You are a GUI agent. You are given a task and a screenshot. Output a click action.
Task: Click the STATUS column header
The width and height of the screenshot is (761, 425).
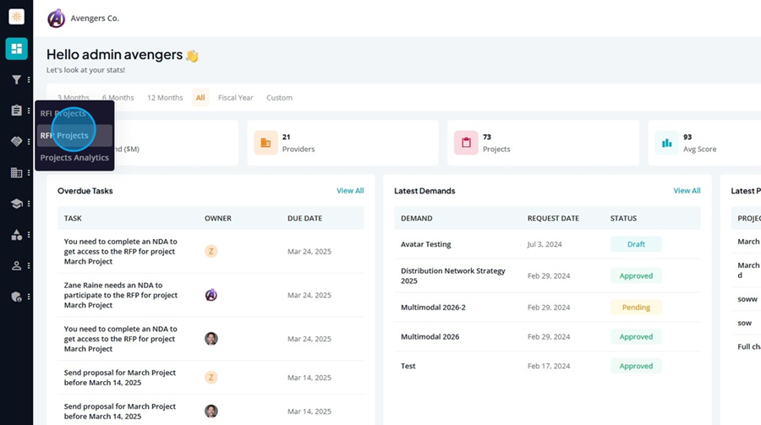(x=623, y=218)
